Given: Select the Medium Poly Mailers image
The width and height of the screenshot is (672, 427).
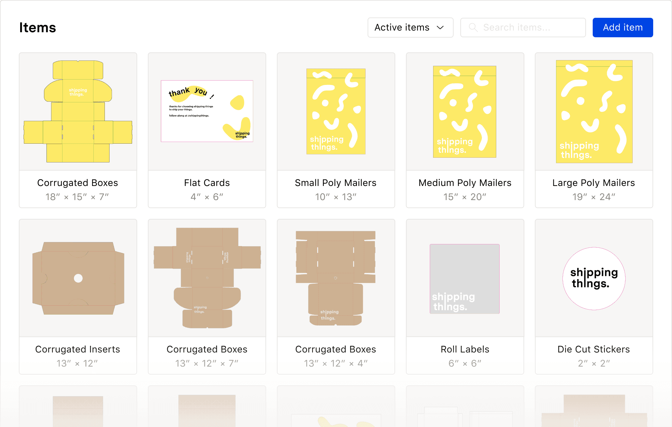Looking at the screenshot, I should (x=465, y=111).
